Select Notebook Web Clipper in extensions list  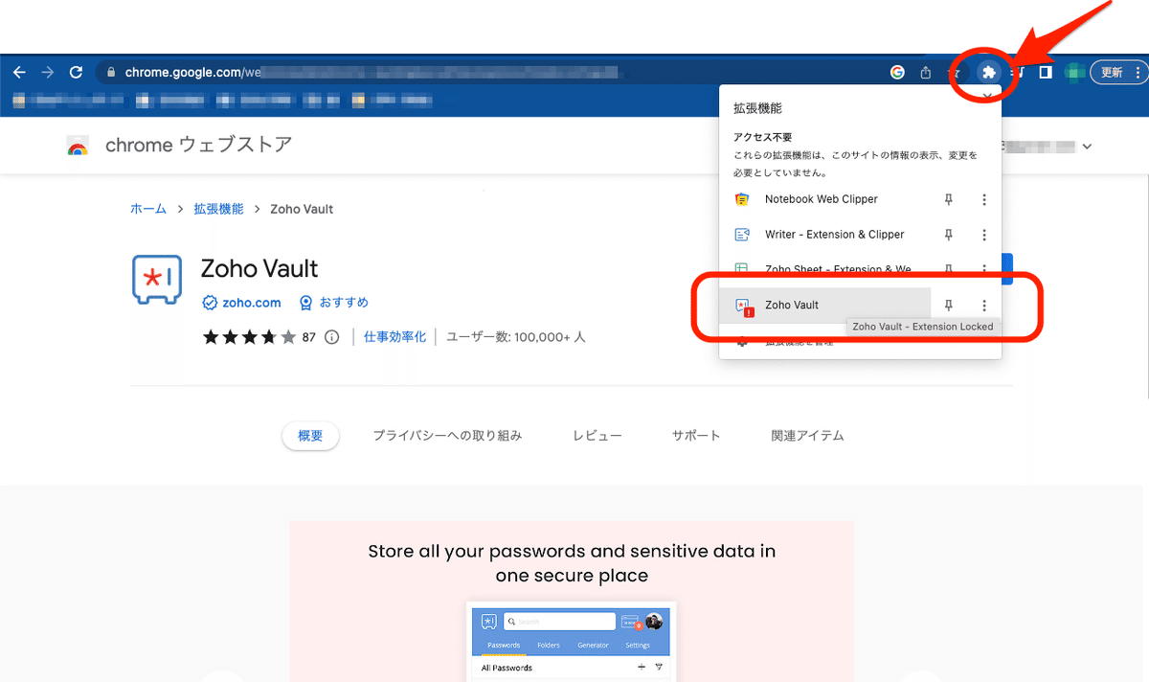pyautogui.click(x=825, y=199)
